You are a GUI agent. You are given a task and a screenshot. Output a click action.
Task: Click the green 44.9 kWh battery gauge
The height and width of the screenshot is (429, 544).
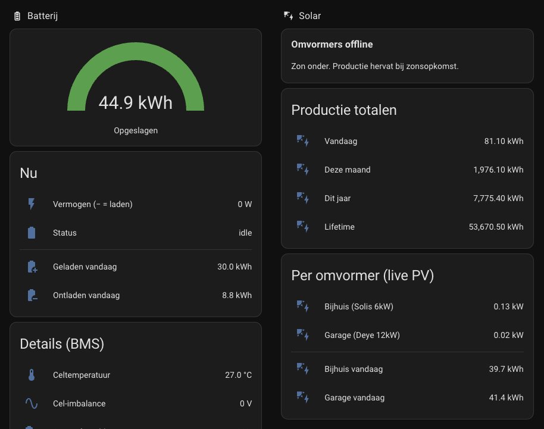coord(136,77)
